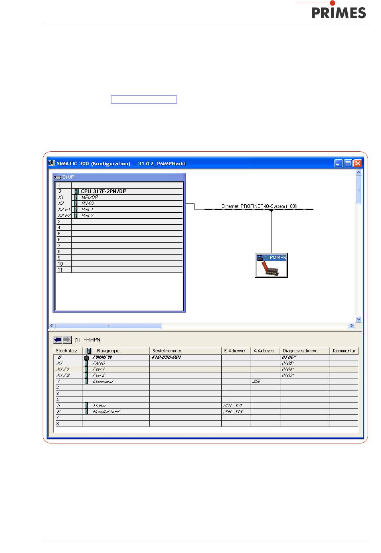The height and width of the screenshot is (553, 381).
Task: Click the Steckplatz column header
Action: pos(68,351)
